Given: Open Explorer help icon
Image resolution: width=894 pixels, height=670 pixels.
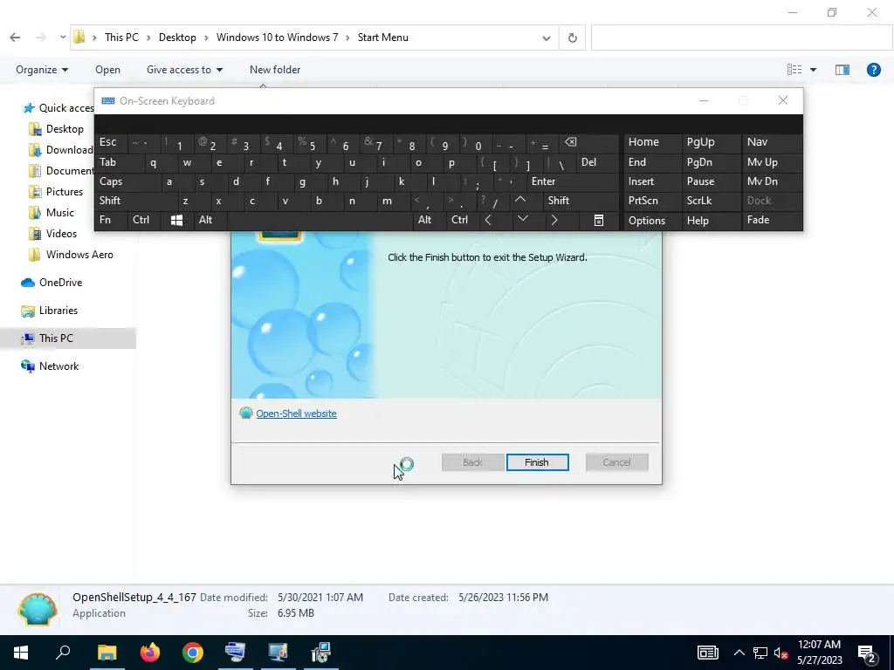Looking at the screenshot, I should [873, 70].
